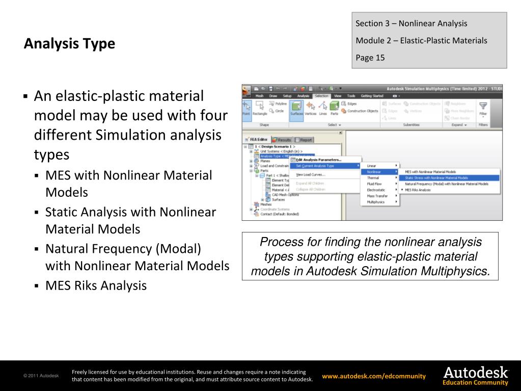Select Contact (Default: Bonded) in the tree
The height and width of the screenshot is (391, 521).
(x=277, y=214)
